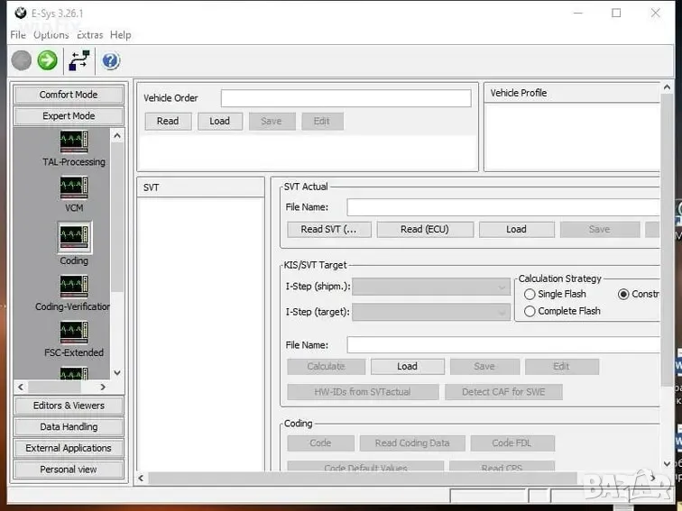Viewport: 682px width, 511px height.
Task: Click Edit in KIS/SVT Target
Action: tap(561, 367)
